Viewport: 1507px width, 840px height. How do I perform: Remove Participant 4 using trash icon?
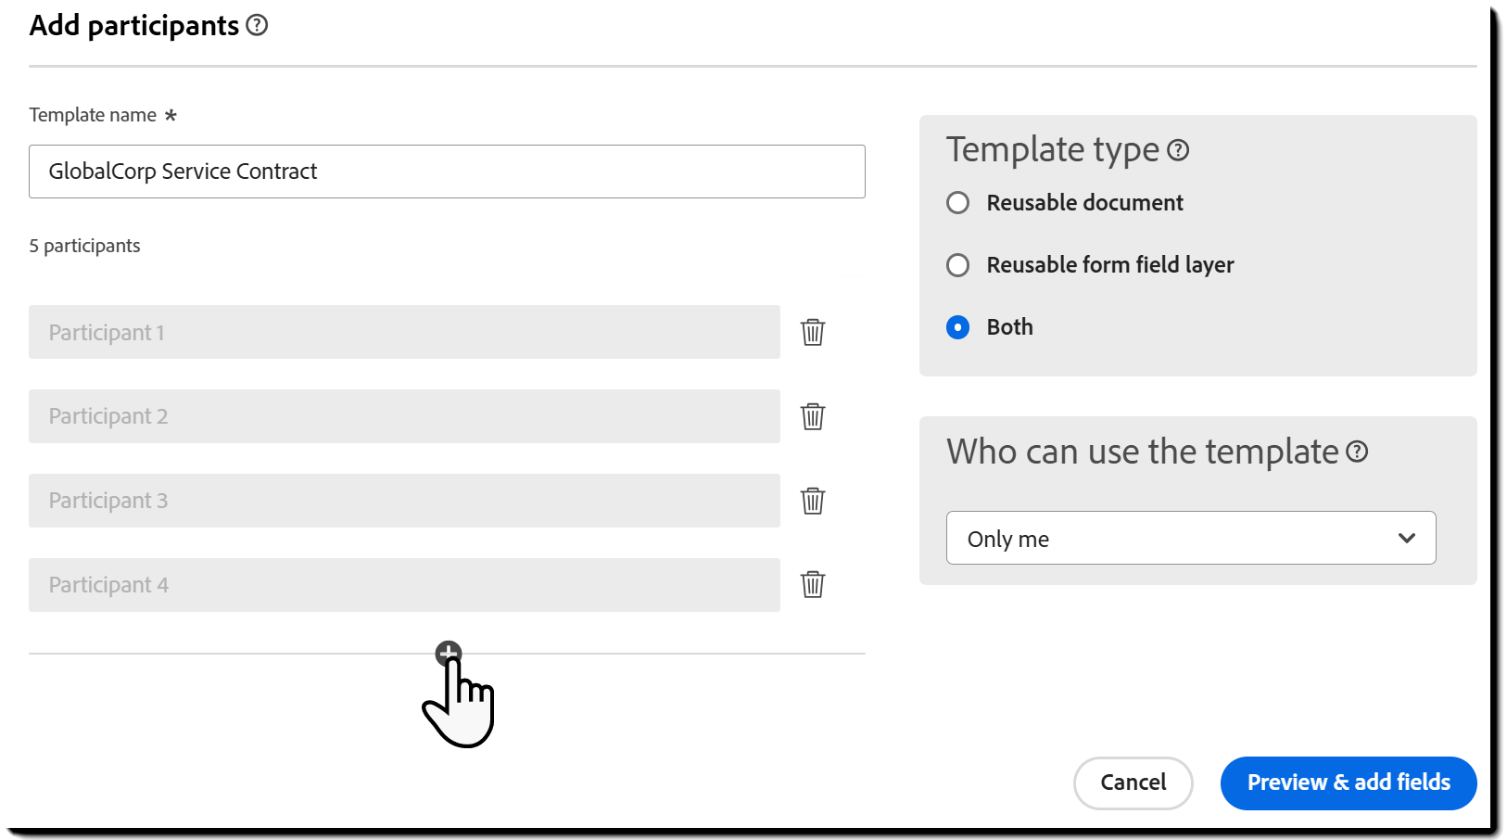tap(813, 584)
